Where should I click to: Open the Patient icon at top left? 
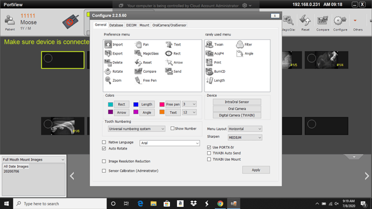[10, 21]
